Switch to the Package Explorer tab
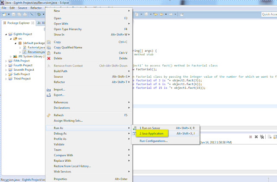The width and height of the screenshot is (277, 182). click(18, 23)
